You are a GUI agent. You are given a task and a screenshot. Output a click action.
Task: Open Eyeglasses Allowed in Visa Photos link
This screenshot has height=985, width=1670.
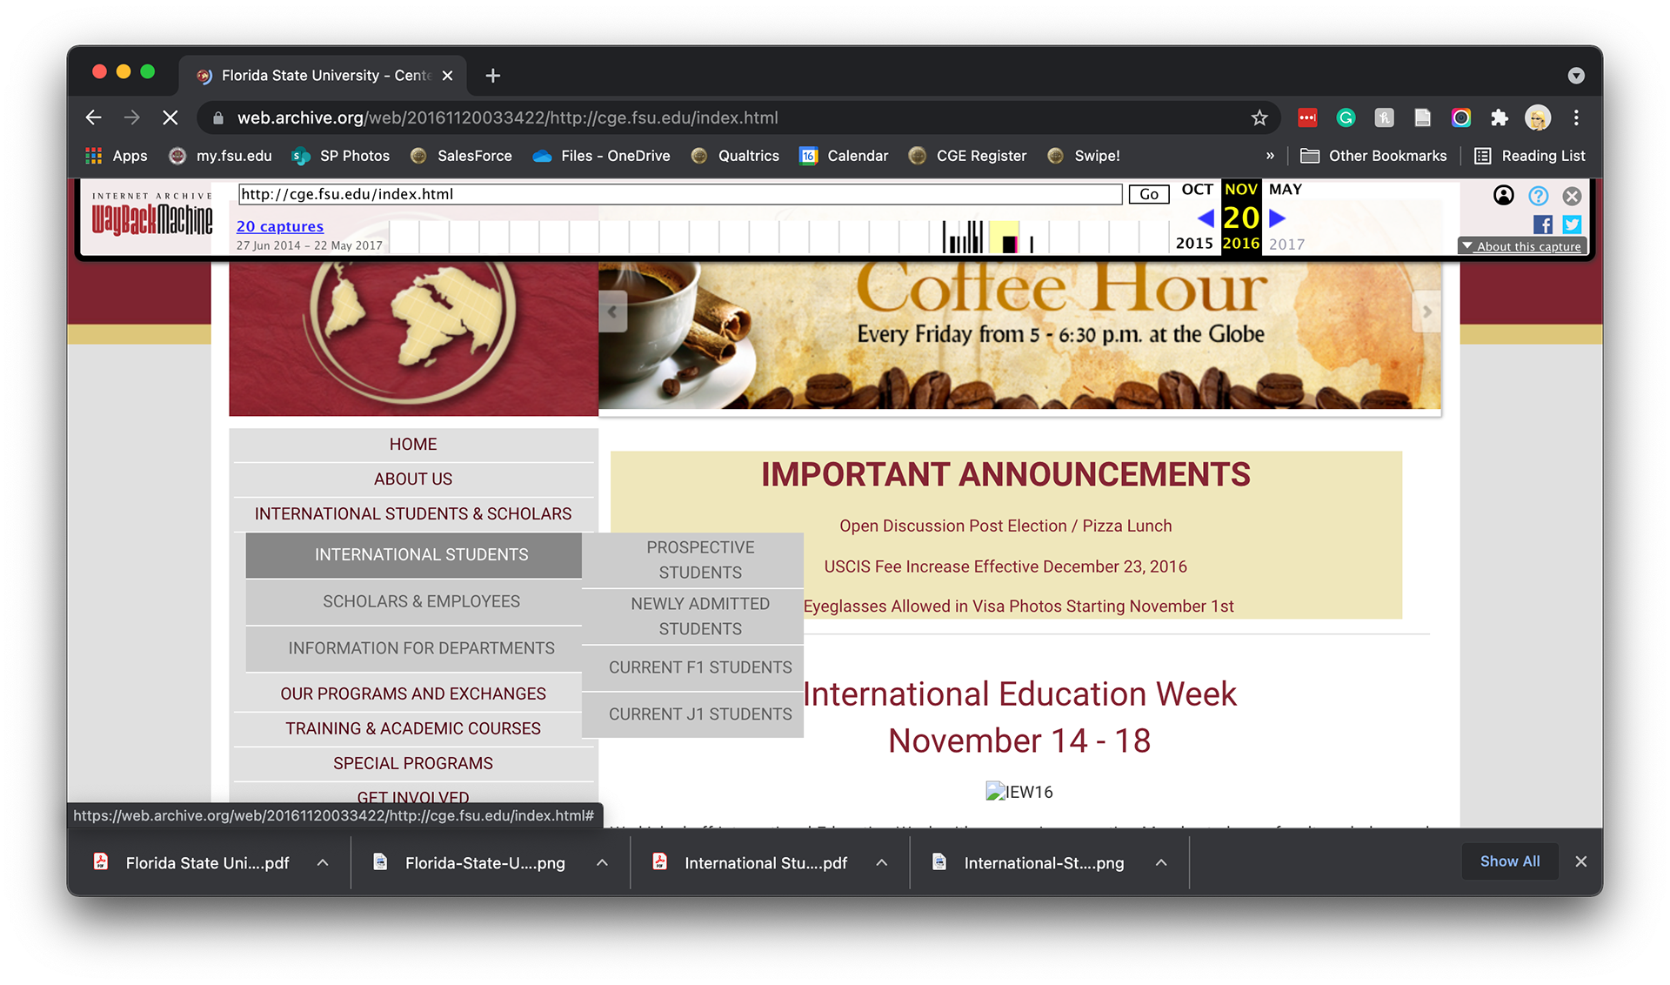click(1019, 606)
